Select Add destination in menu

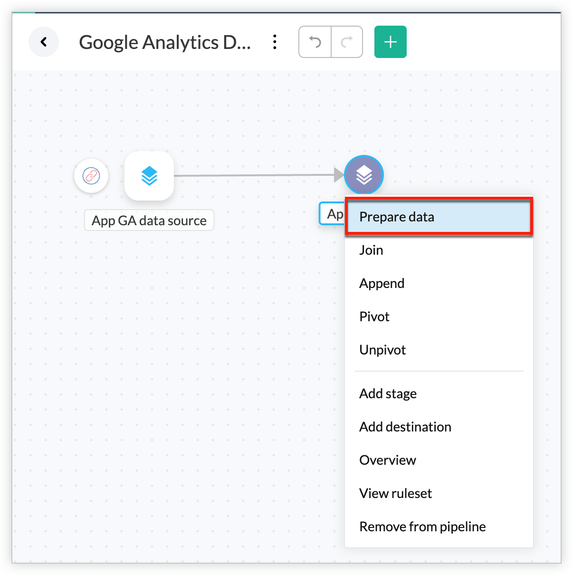click(405, 427)
